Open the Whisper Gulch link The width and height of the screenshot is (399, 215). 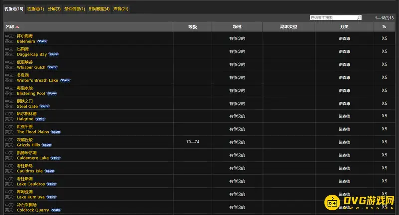point(31,67)
